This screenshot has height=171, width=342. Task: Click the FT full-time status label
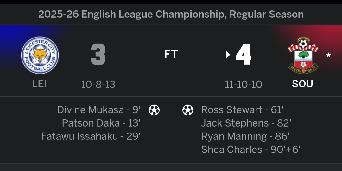pos(171,55)
